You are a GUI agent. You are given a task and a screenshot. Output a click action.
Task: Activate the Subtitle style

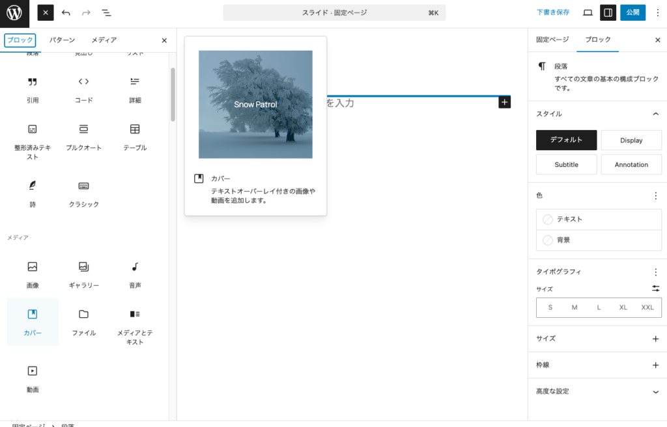coord(566,164)
